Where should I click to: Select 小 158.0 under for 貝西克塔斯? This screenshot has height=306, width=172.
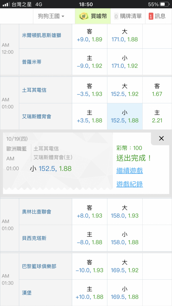tap(125, 238)
